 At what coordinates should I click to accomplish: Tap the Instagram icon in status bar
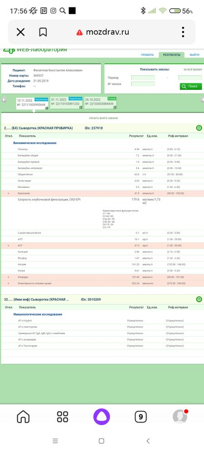click(53, 11)
